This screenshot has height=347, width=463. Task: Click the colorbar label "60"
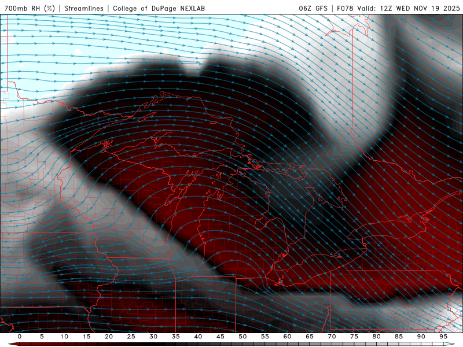(287, 337)
